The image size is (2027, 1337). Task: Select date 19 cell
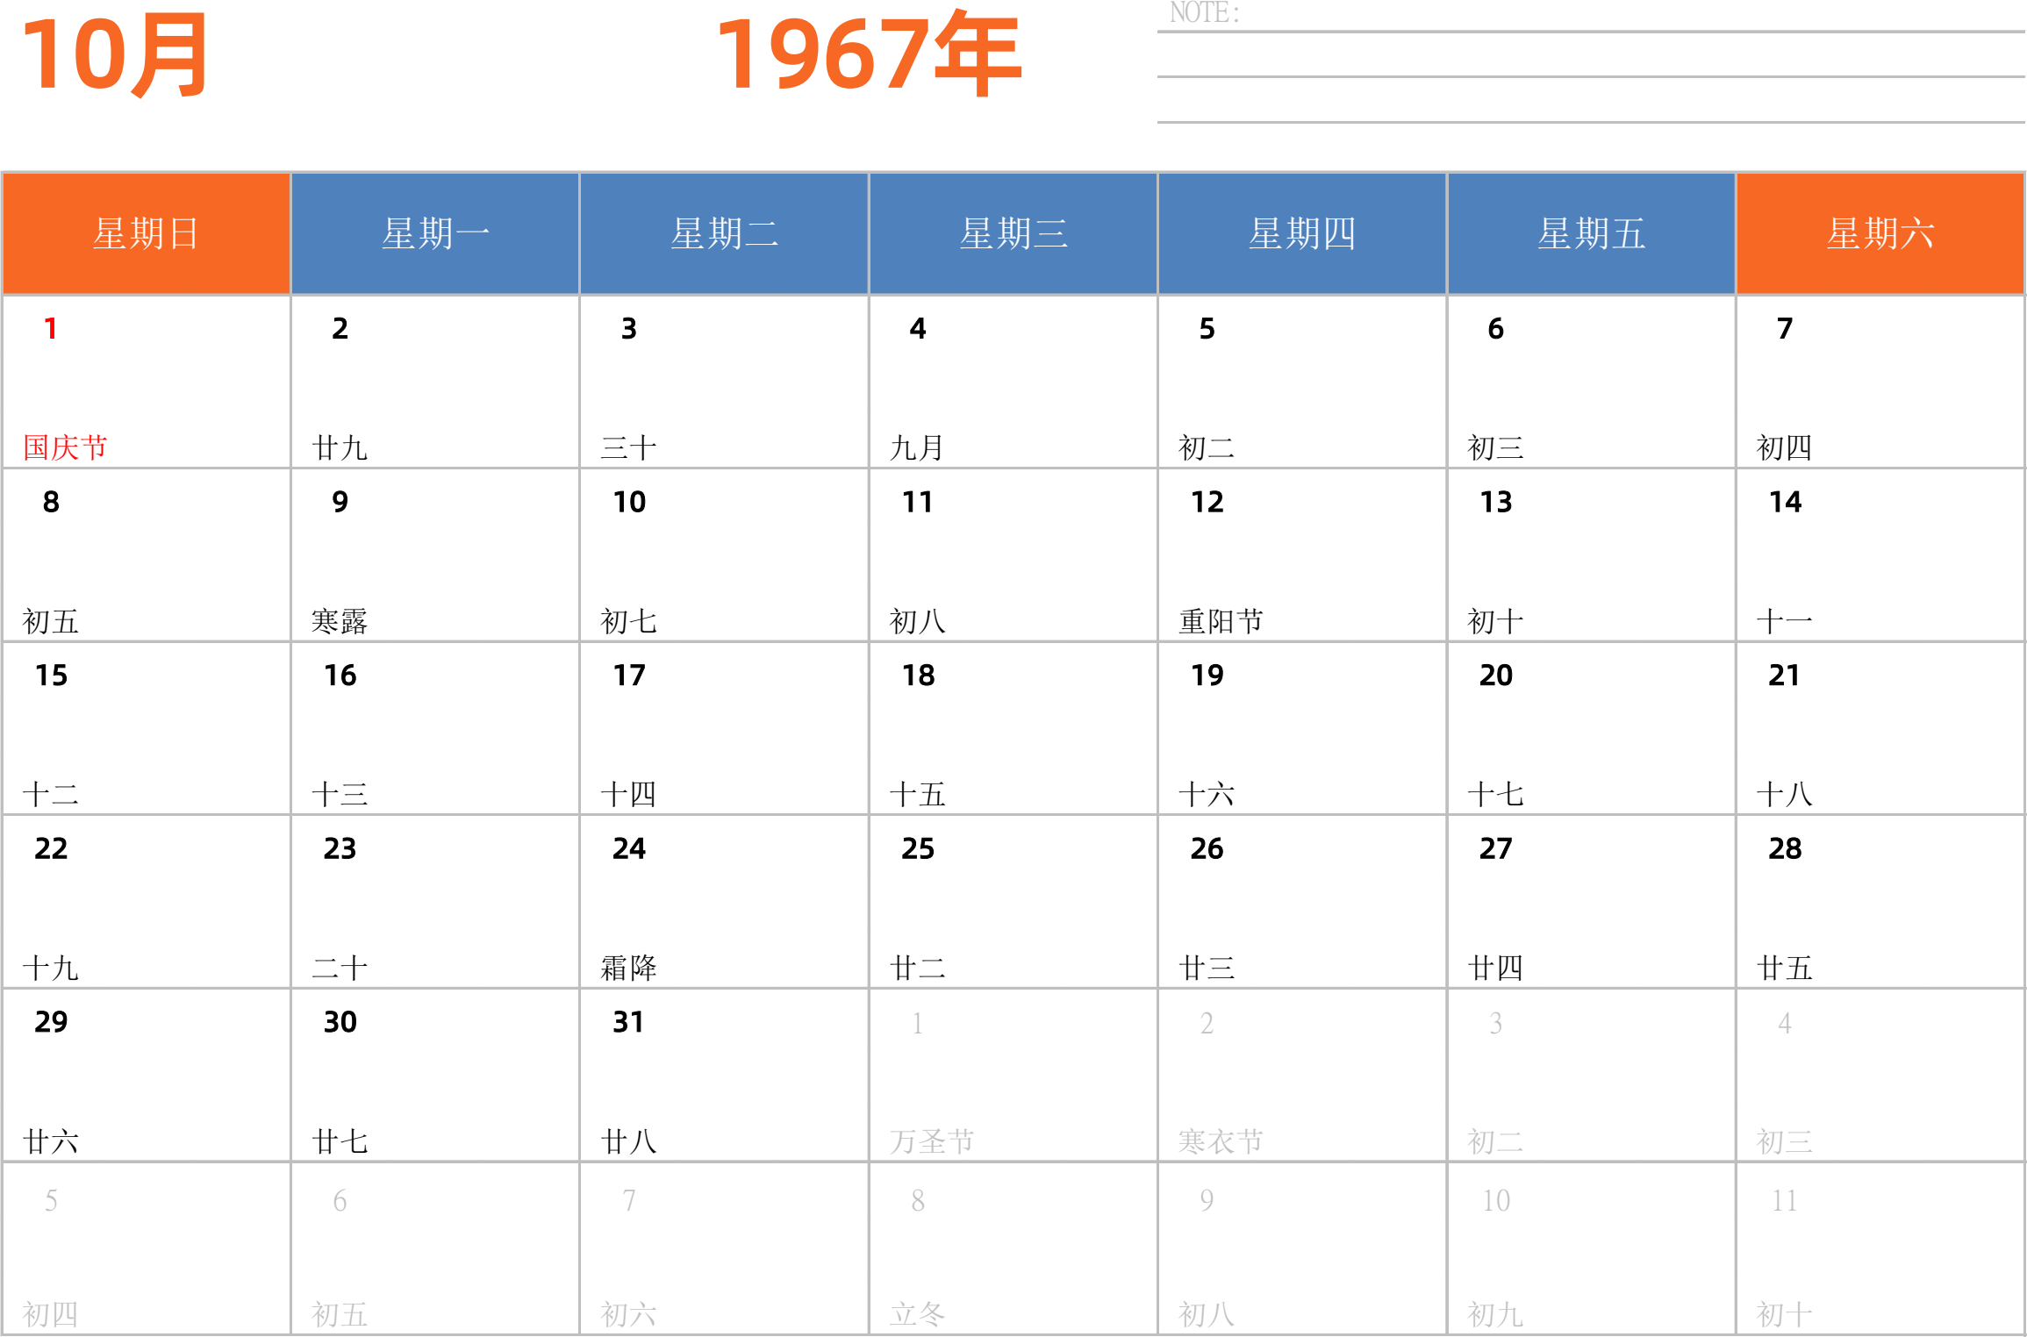[1302, 727]
